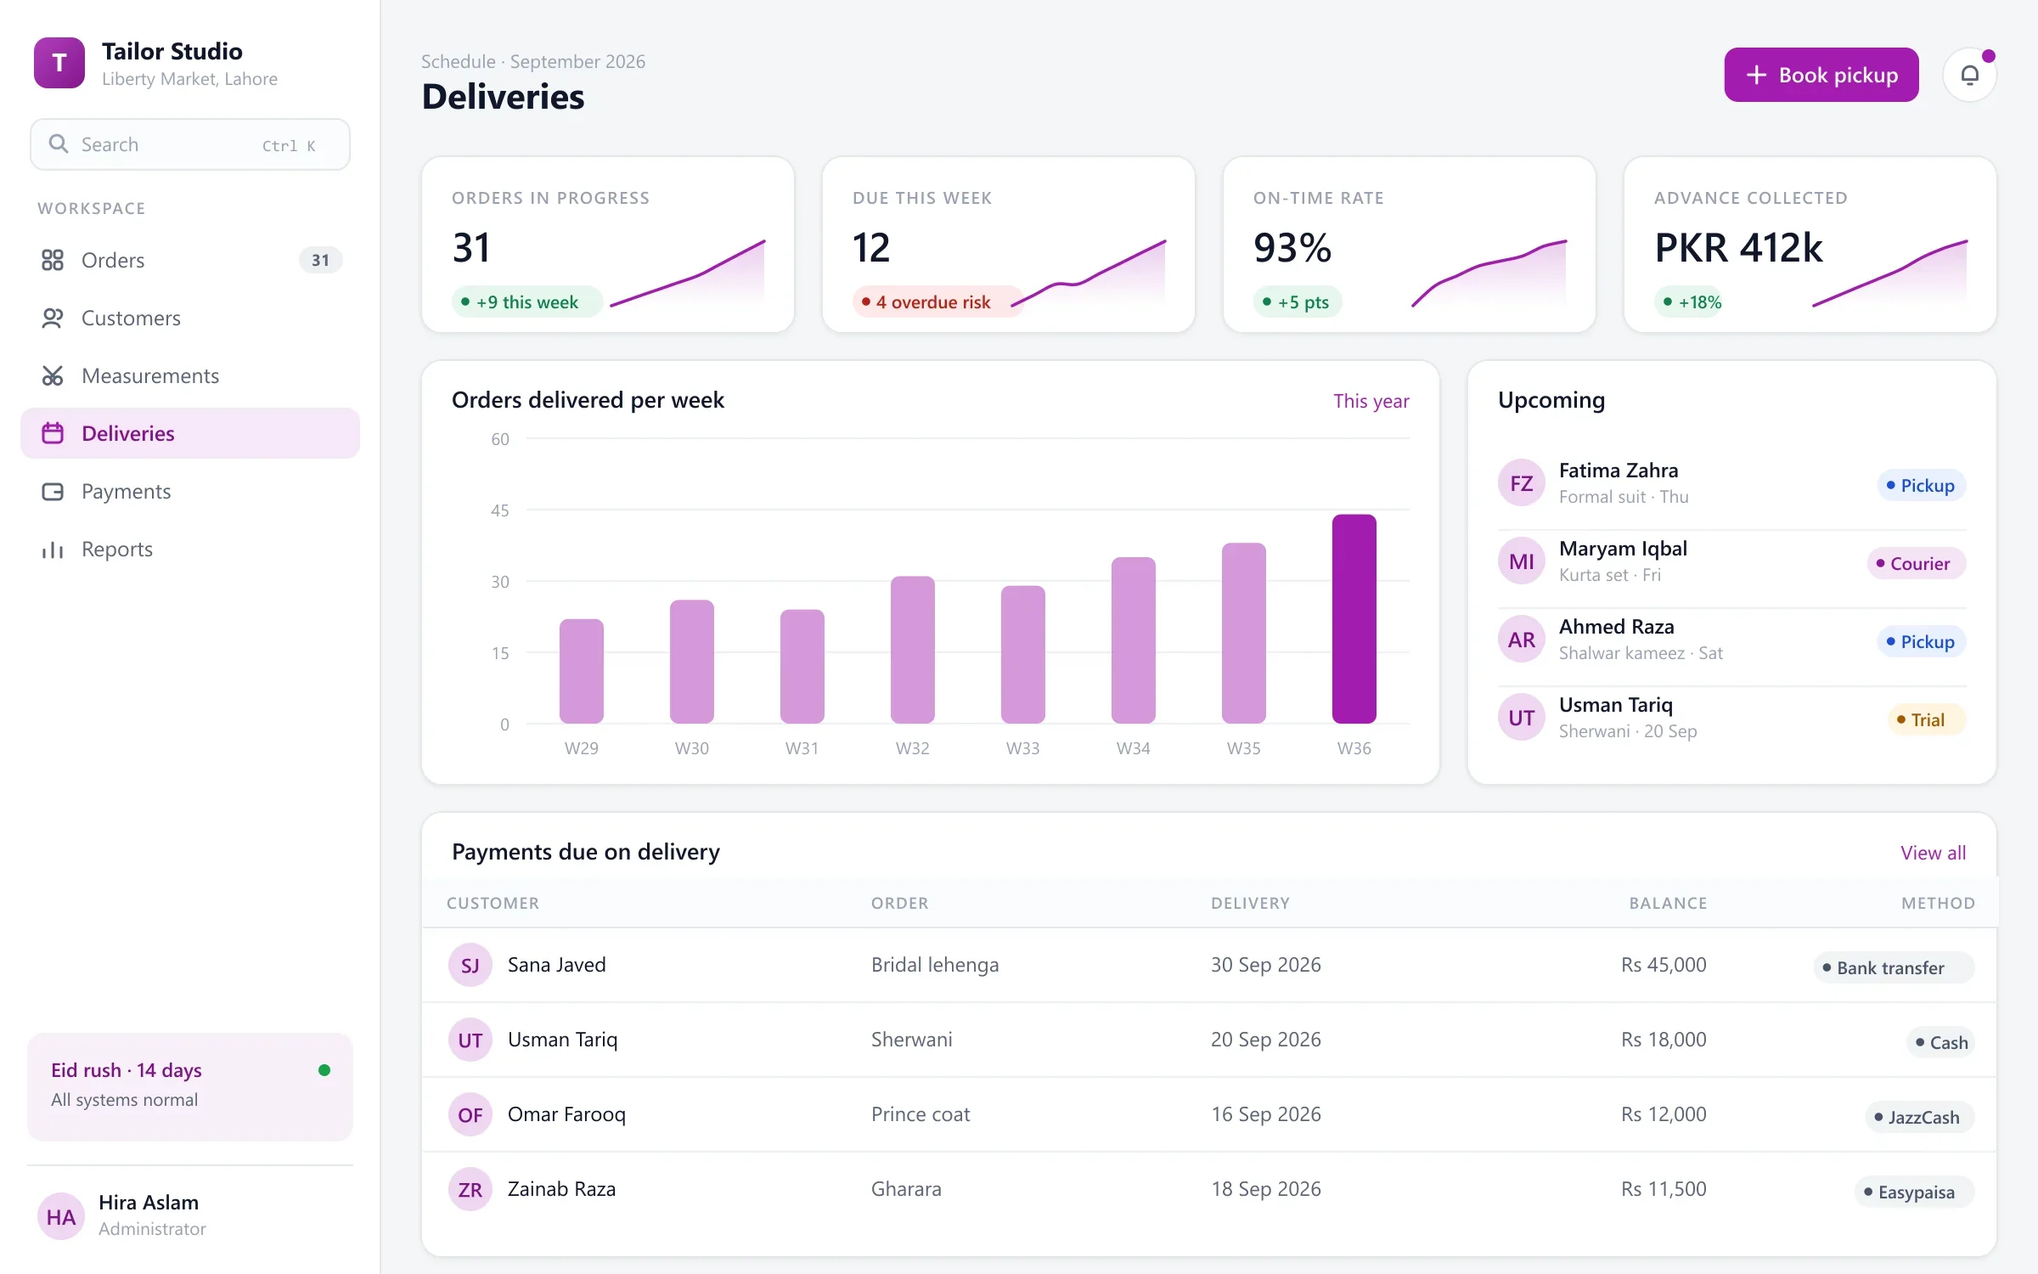Open the On-time rate card
Viewport: 2038px width, 1274px height.
click(x=1410, y=245)
